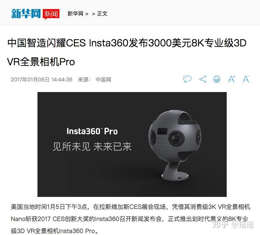Open the 中国网 source link
Viewport: 260px width, 235px height.
pos(103,80)
